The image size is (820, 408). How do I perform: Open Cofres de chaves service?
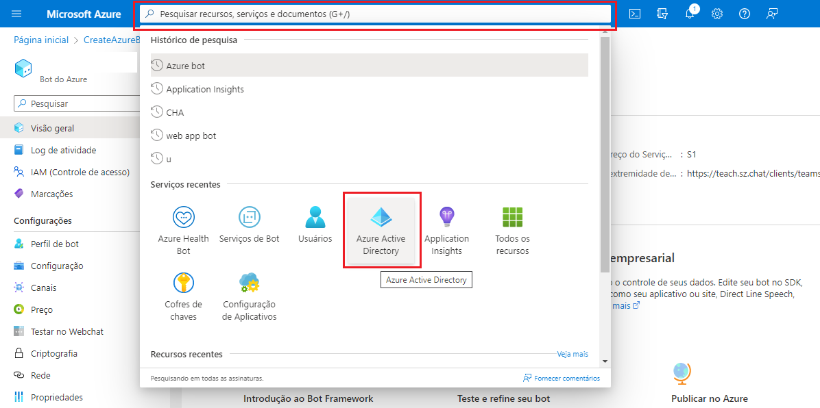(184, 296)
